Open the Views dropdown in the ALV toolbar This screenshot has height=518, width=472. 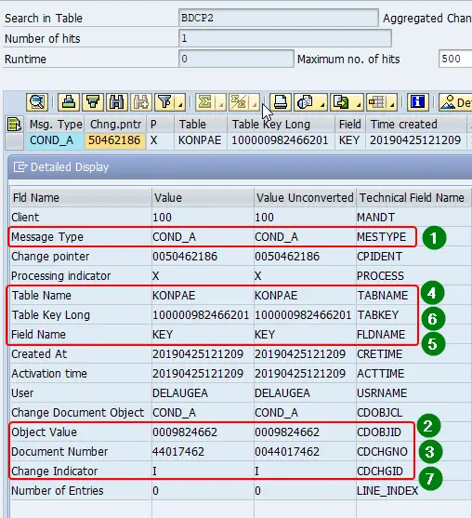pyautogui.click(x=311, y=102)
